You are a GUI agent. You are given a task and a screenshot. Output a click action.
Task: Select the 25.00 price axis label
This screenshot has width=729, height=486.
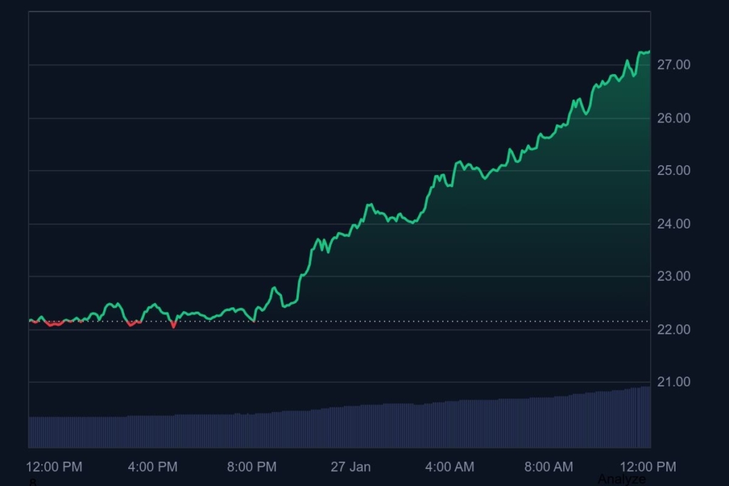tap(673, 170)
